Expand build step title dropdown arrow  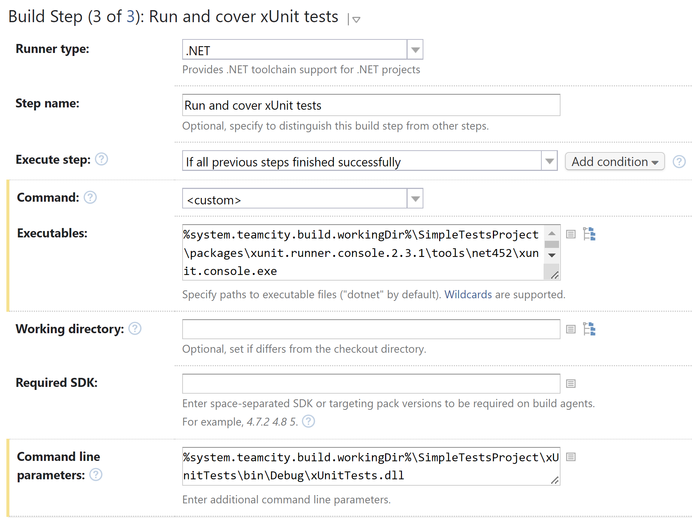point(356,20)
